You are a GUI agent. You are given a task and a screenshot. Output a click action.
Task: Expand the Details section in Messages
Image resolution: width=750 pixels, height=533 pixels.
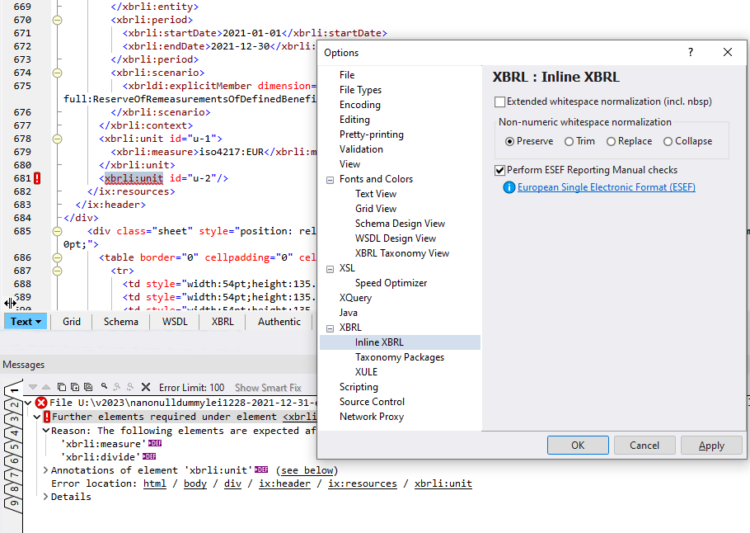pos(45,497)
